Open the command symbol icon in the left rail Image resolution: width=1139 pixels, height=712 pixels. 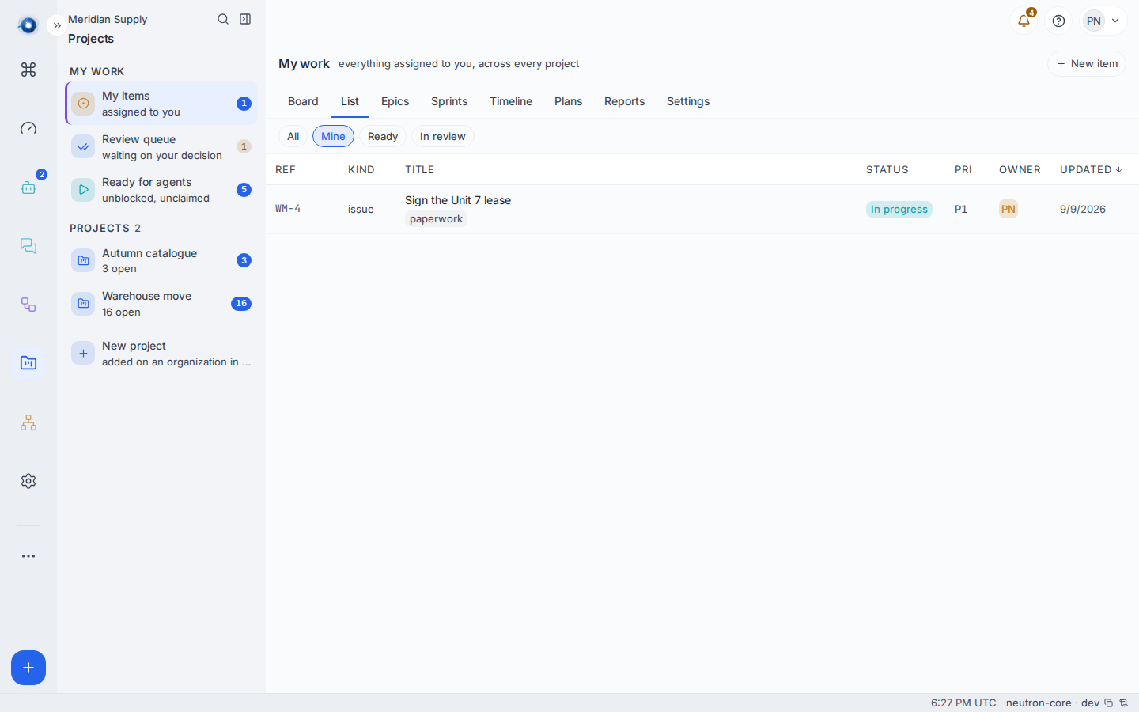28,70
